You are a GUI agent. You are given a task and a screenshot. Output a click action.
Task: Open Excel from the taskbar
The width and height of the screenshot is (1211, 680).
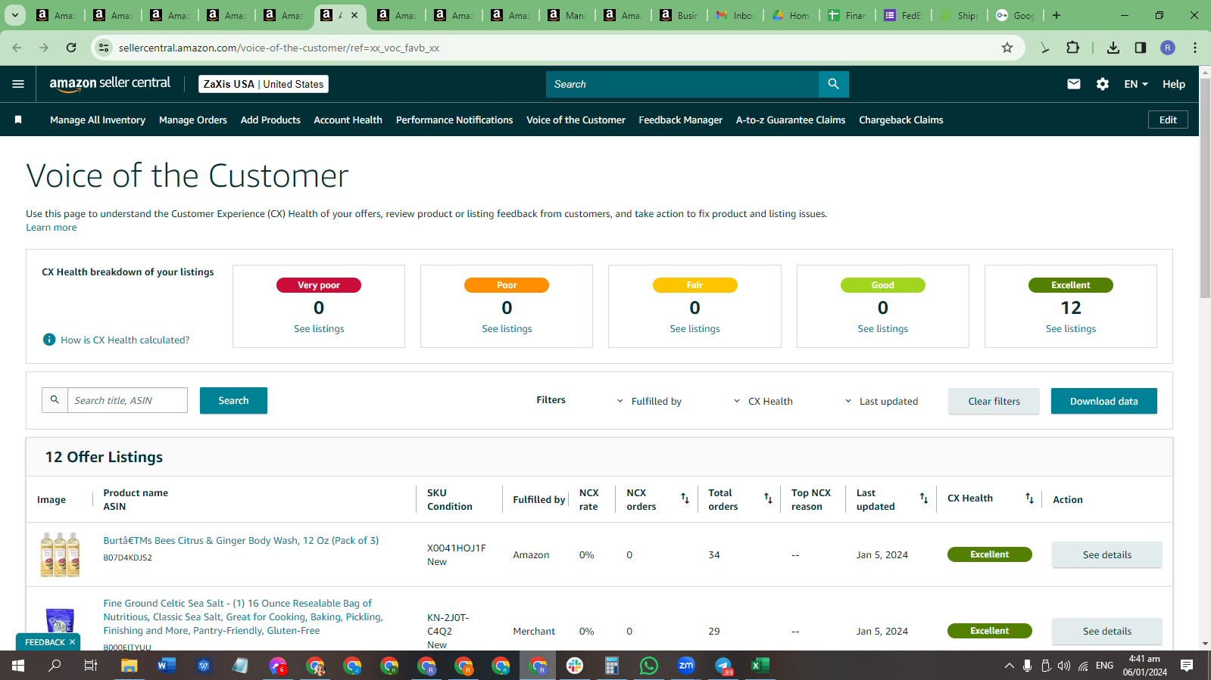tap(760, 666)
